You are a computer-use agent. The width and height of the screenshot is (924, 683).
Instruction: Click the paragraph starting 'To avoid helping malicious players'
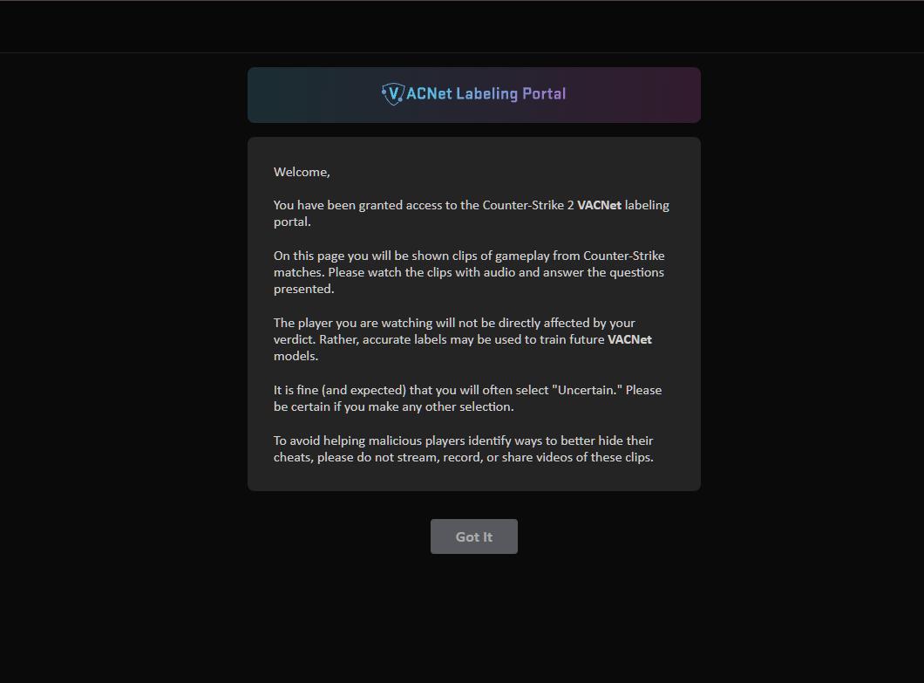click(464, 449)
